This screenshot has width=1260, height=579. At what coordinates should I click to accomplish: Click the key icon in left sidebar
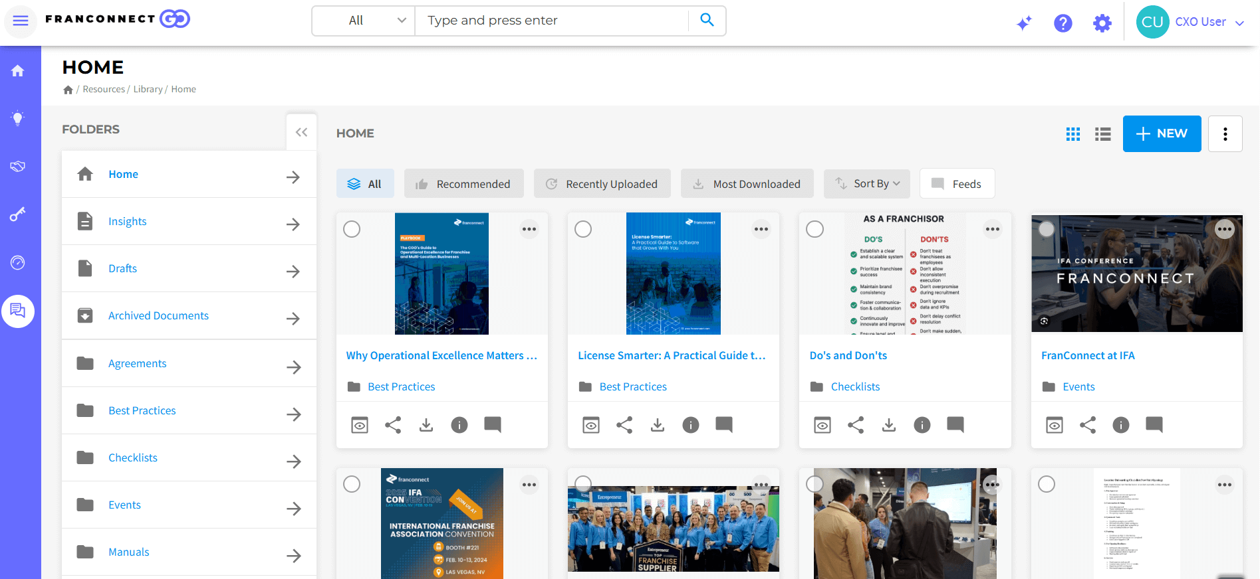click(18, 214)
